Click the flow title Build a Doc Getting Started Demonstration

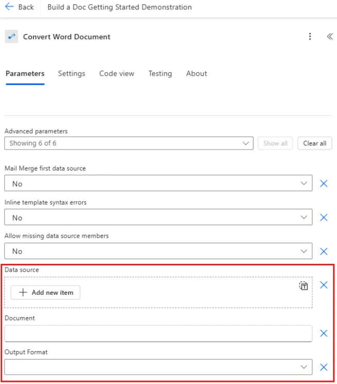(x=120, y=7)
